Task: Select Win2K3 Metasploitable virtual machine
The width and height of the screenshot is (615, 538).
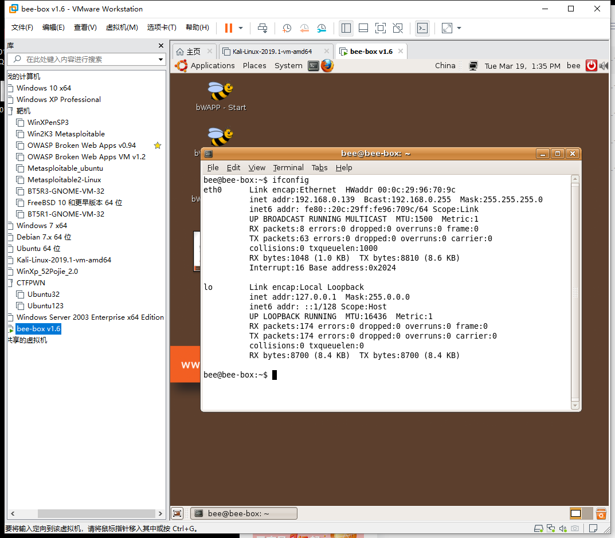Action: pyautogui.click(x=66, y=133)
